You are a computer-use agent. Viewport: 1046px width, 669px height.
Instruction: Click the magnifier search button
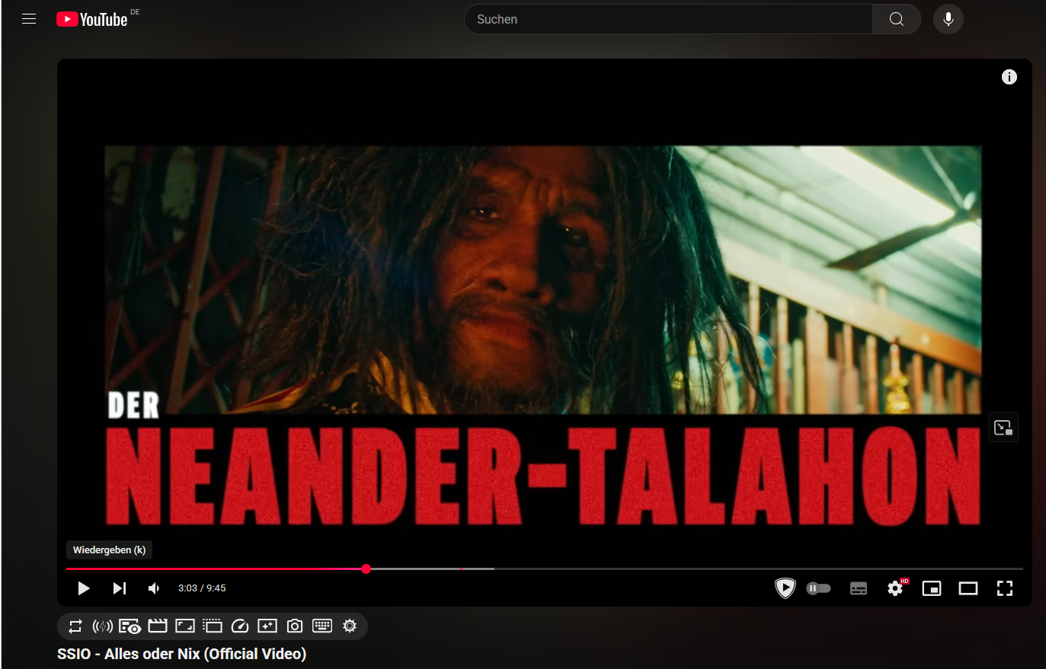[x=897, y=19]
